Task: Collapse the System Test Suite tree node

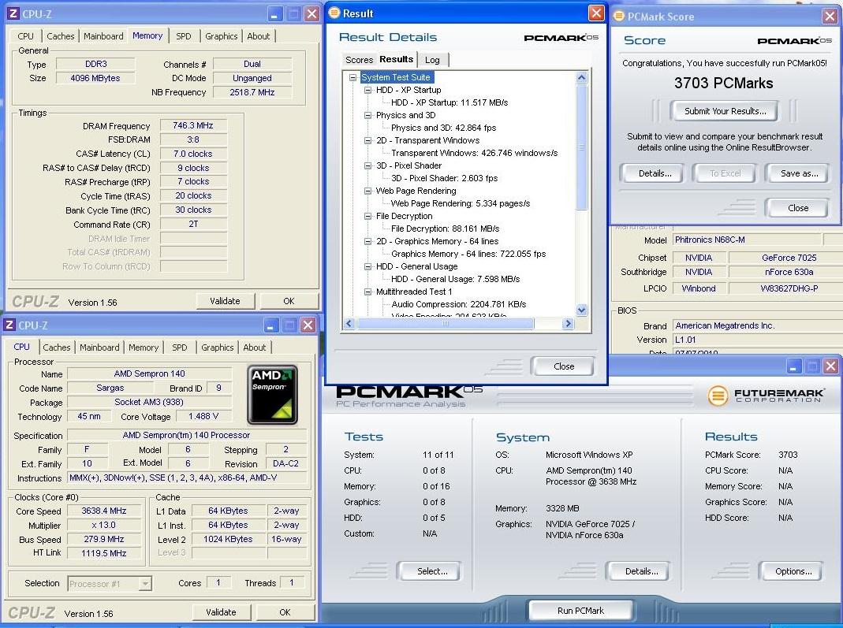Action: (352, 77)
